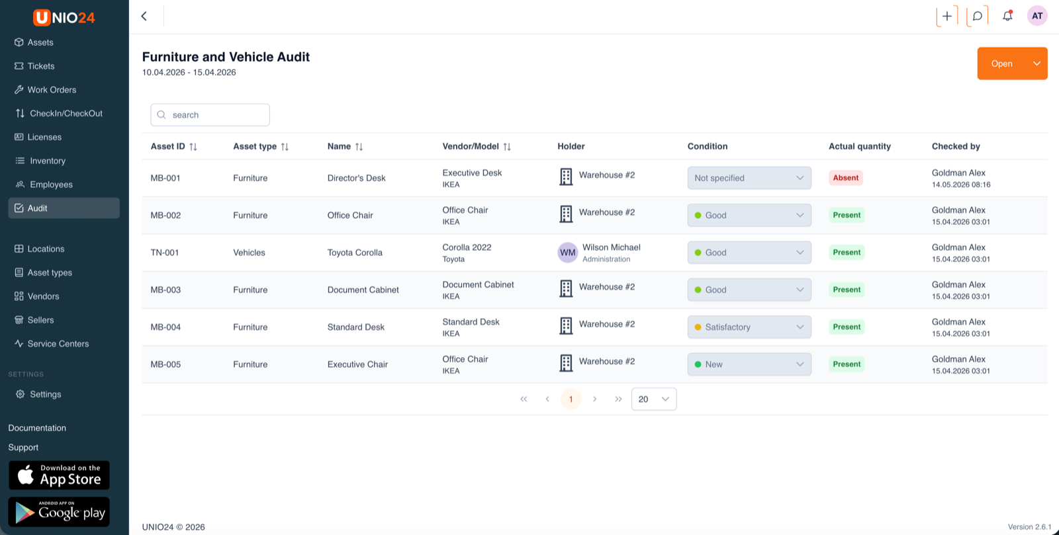Click the Absent badge for MB-001
The width and height of the screenshot is (1059, 535).
tap(846, 178)
